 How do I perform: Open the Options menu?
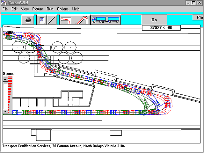click(63, 9)
